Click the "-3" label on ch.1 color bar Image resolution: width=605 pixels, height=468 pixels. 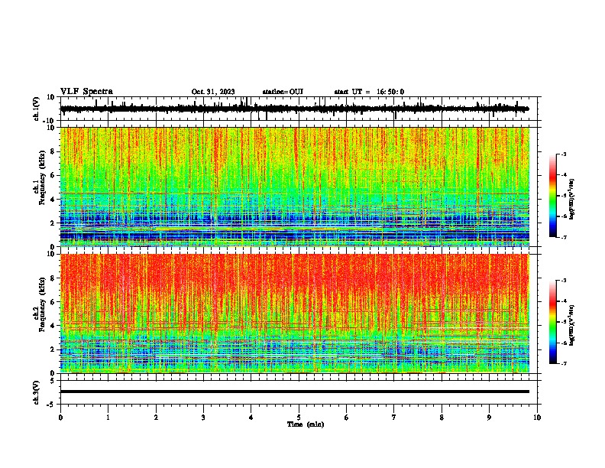(564, 154)
